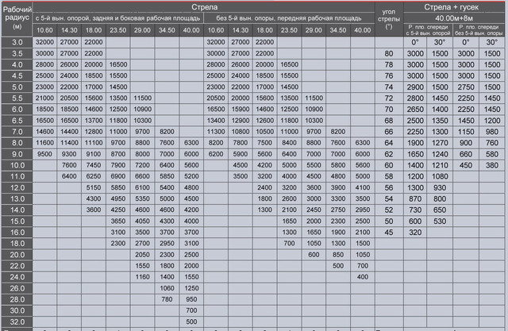Screen dimensions: 508x331
Task: Select working radius row label '24.0'
Action: [17, 277]
